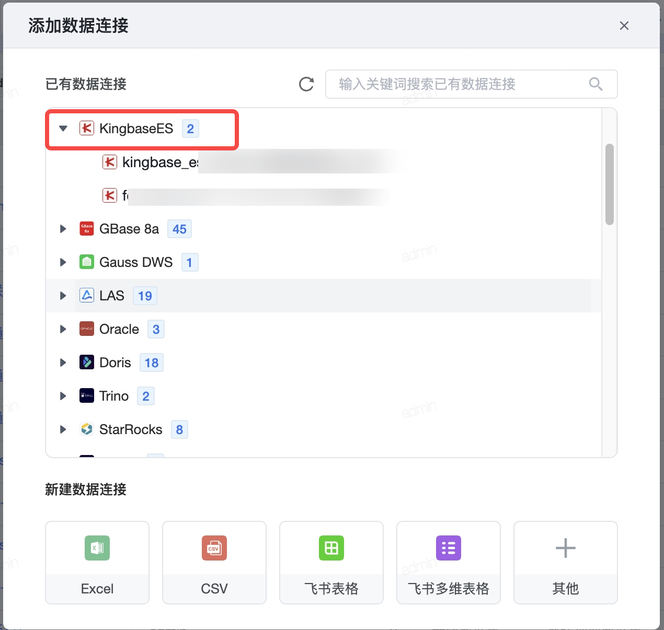Close the 添加数据连接 dialog
Viewport: 664px width, 630px height.
[x=624, y=26]
